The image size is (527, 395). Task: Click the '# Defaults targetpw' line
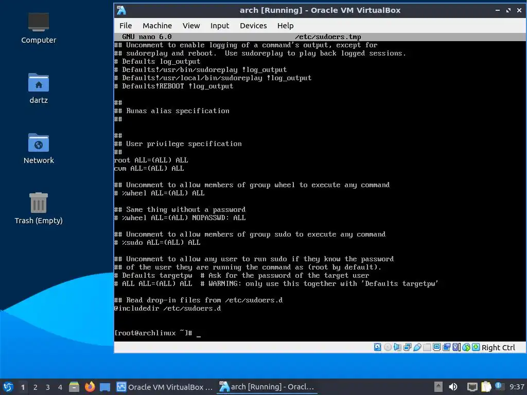point(153,276)
